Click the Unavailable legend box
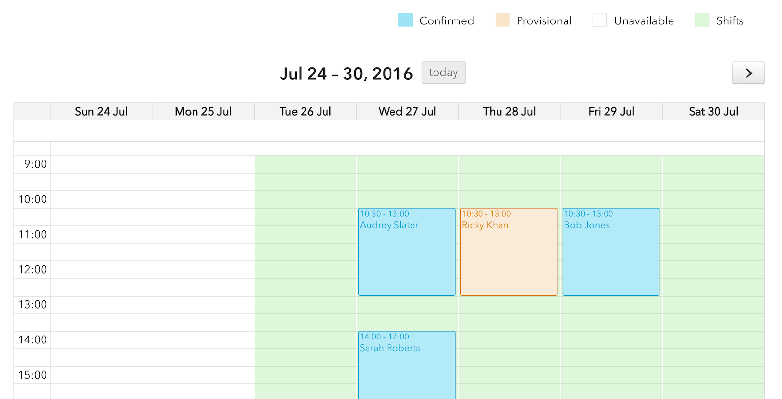Image resolution: width=782 pixels, height=399 pixels. click(599, 20)
